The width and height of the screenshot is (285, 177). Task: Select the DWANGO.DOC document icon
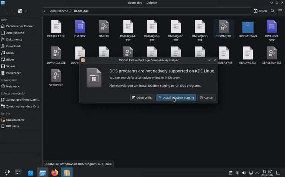pyautogui.click(x=272, y=27)
